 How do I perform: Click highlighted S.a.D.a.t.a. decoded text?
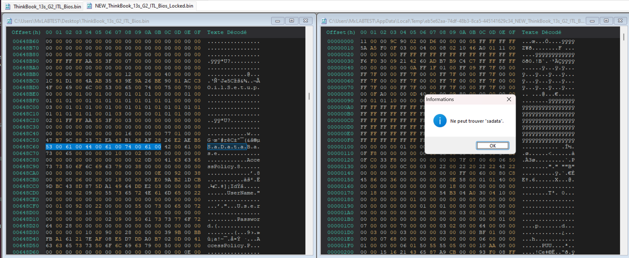pos(227,147)
